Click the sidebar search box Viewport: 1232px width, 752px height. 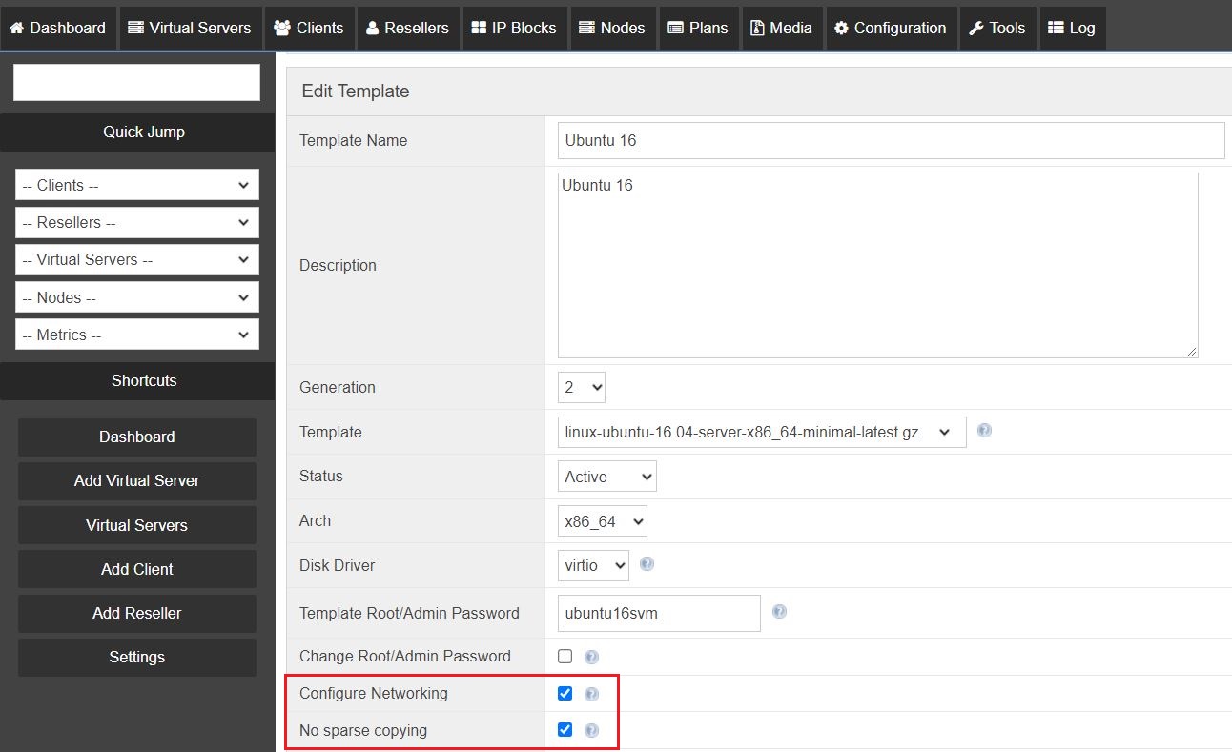click(136, 83)
